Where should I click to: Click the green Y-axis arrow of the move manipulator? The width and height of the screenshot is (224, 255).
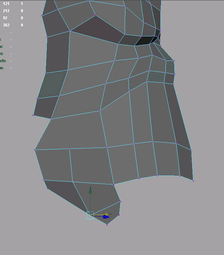[x=90, y=189]
